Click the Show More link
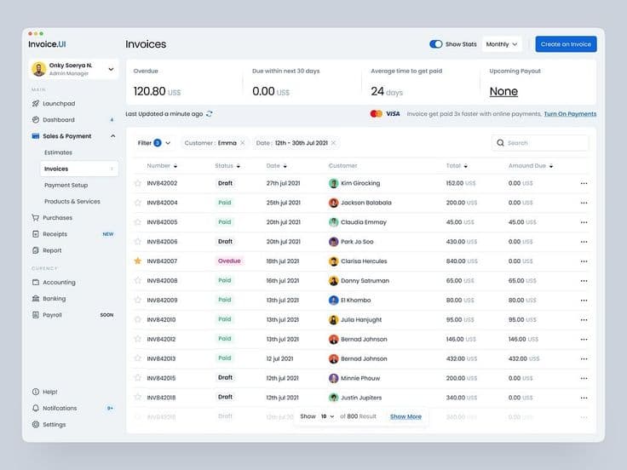Viewport: 627px width, 470px height. click(406, 416)
